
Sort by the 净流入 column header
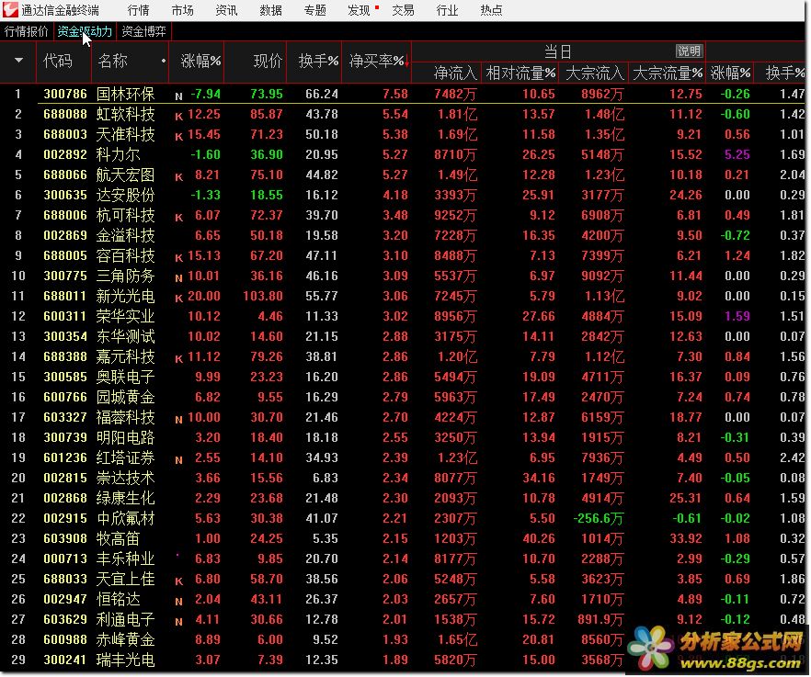[x=455, y=73]
